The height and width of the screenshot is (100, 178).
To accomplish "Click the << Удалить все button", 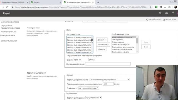I will click(103, 44).
